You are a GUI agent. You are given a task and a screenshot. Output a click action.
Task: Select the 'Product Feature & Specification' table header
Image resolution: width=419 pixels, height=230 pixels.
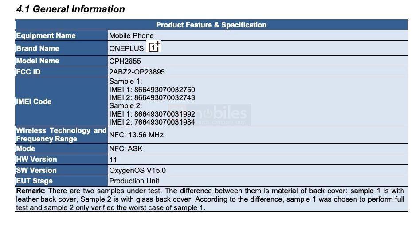[211, 25]
